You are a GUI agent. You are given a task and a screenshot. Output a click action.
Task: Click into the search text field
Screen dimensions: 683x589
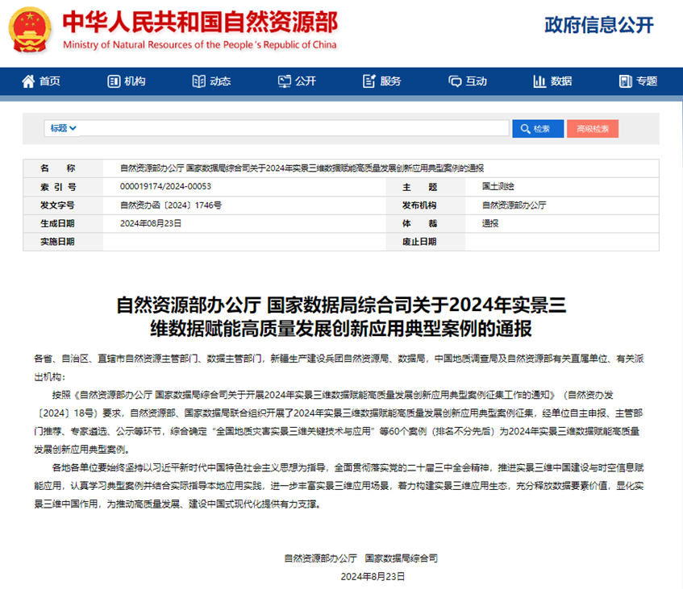tap(294, 128)
